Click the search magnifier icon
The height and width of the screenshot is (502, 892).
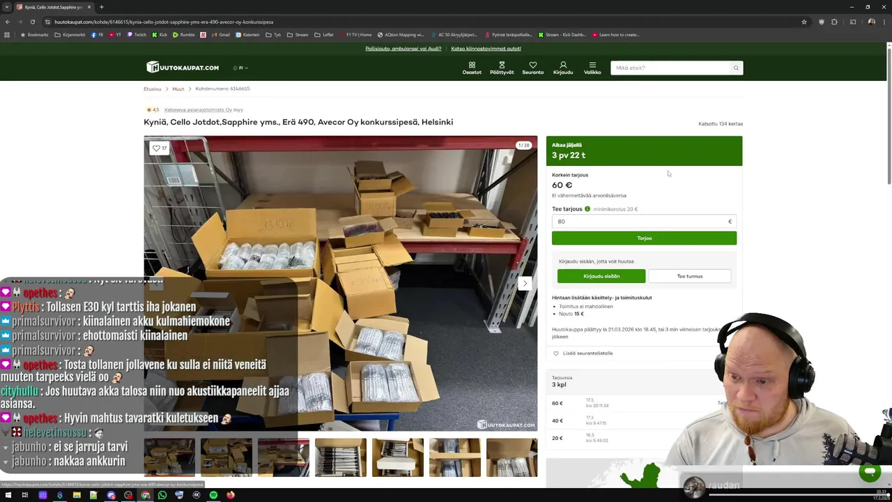(736, 68)
